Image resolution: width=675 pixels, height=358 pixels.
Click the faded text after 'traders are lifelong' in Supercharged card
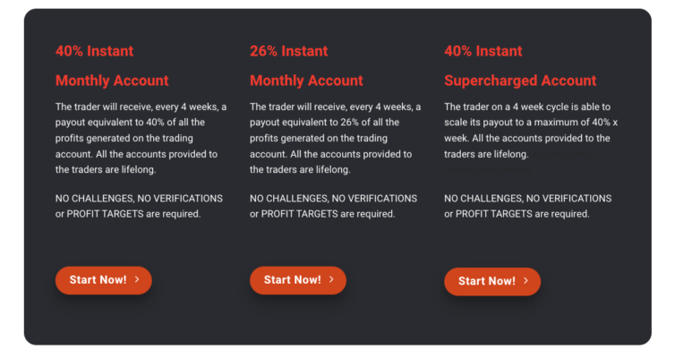[562, 154]
